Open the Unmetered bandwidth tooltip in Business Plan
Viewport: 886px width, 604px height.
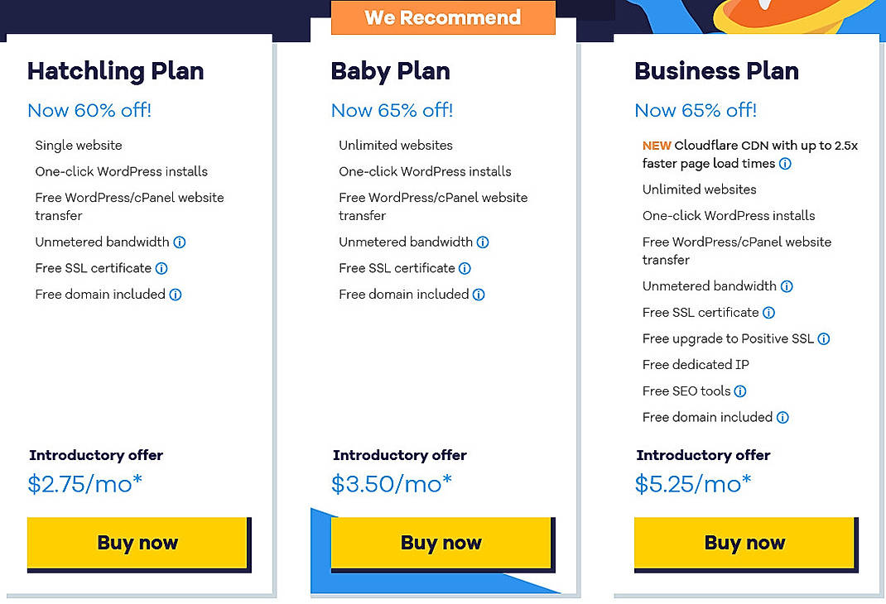click(x=786, y=285)
